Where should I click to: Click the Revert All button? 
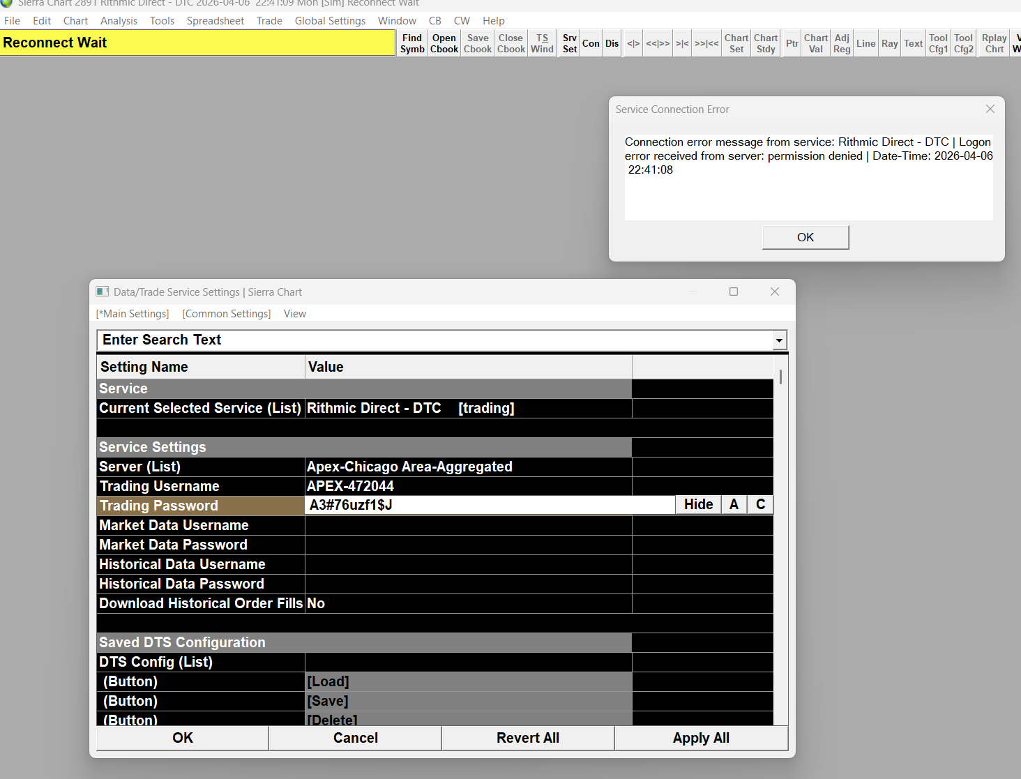pos(528,738)
